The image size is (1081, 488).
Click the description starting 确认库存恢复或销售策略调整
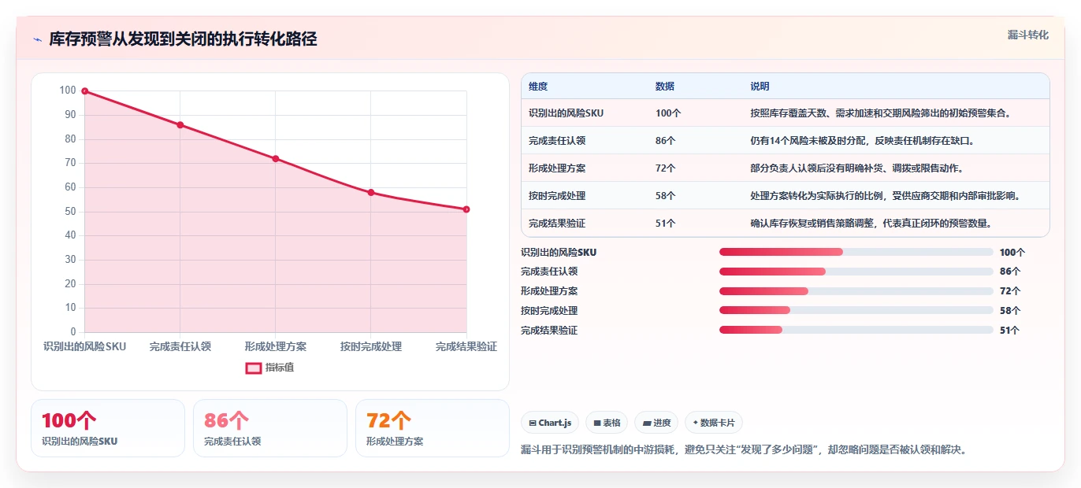[x=871, y=224]
